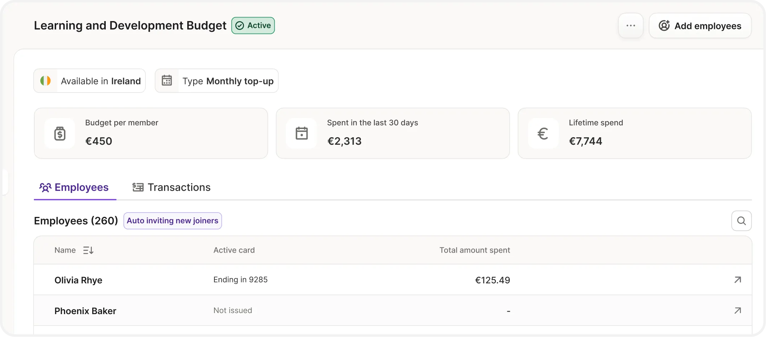Open Olivia Rhye's details arrow icon
The height and width of the screenshot is (337, 766).
pos(737,280)
